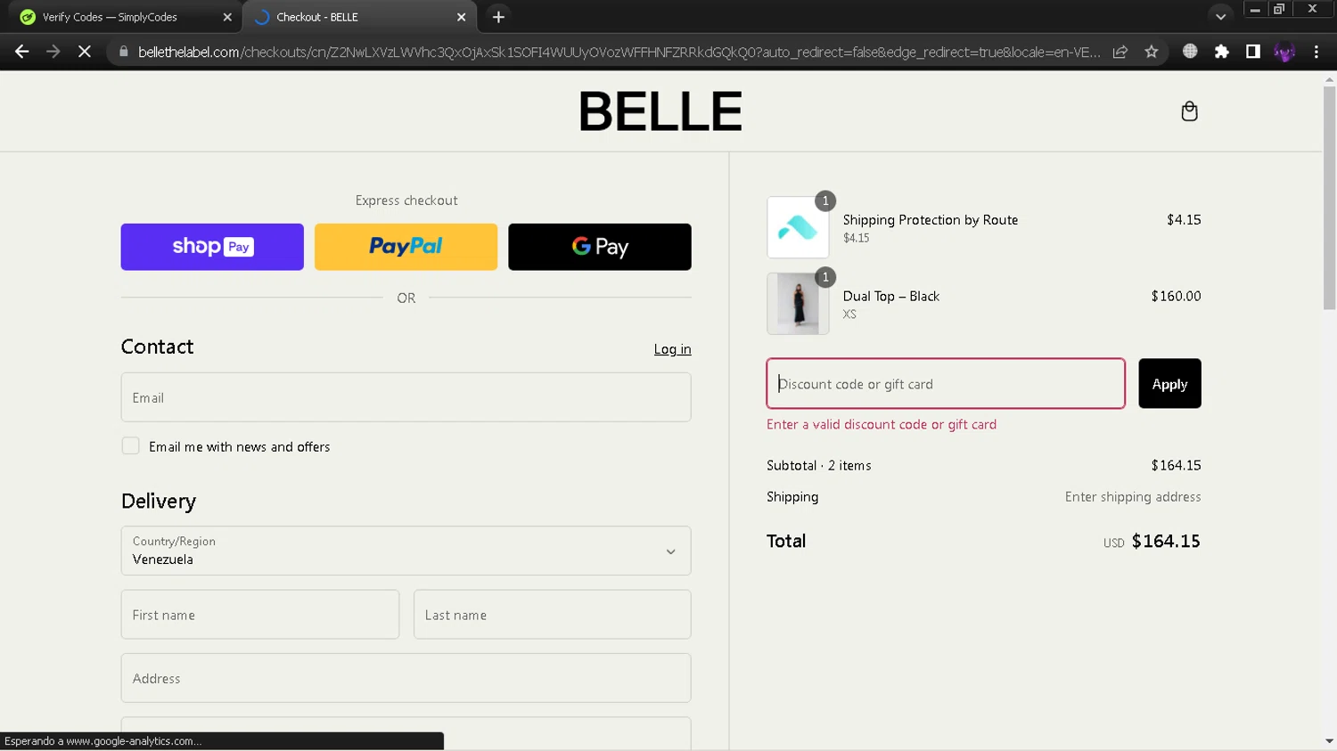Screen dimensions: 1337x751
Task: Focus the First name field
Action: point(260,615)
